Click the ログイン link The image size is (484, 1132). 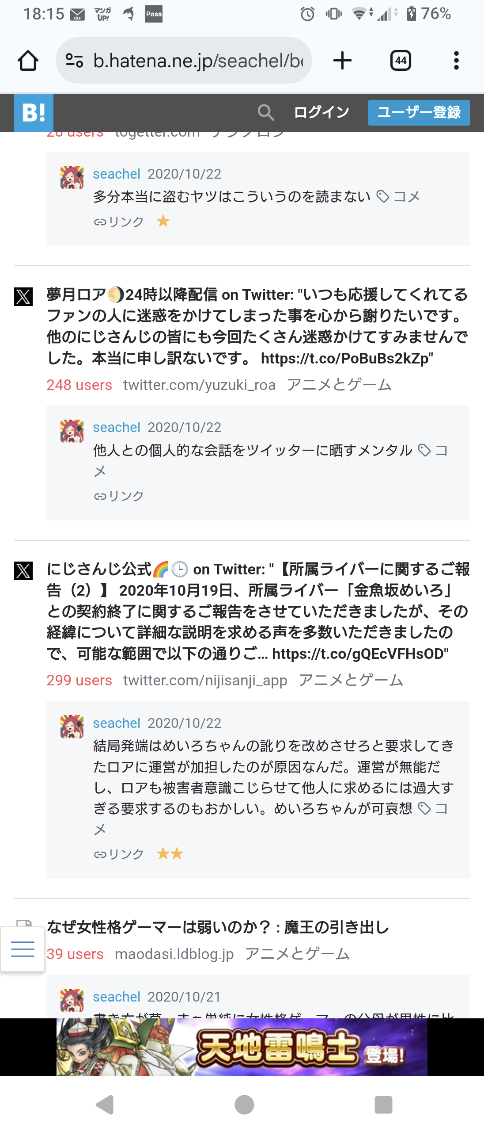[x=321, y=113]
